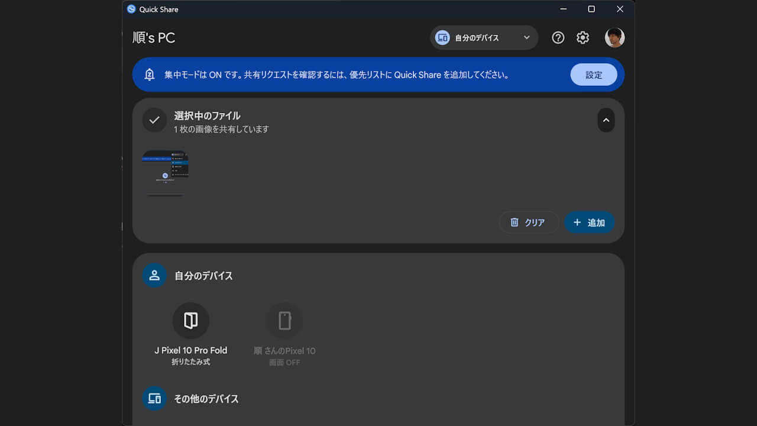Screen dimensions: 757x426
Task: Select the shared image thumbnail
Action: click(x=165, y=173)
